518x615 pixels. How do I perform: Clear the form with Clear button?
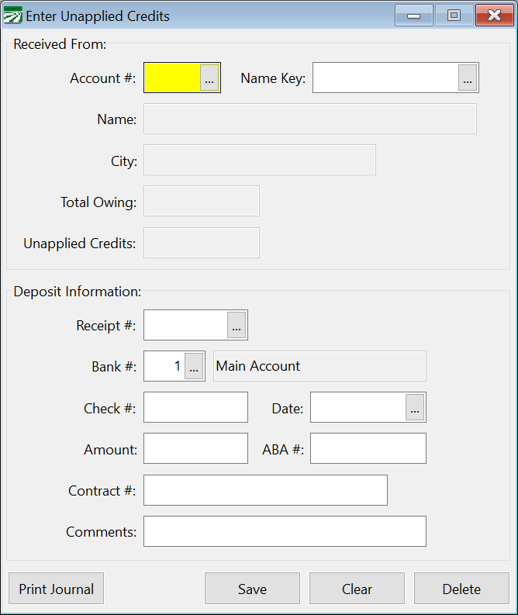click(x=357, y=589)
